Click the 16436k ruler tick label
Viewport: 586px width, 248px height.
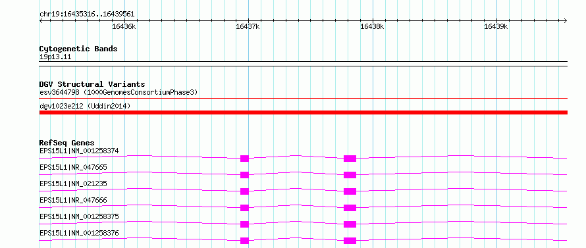(124, 26)
